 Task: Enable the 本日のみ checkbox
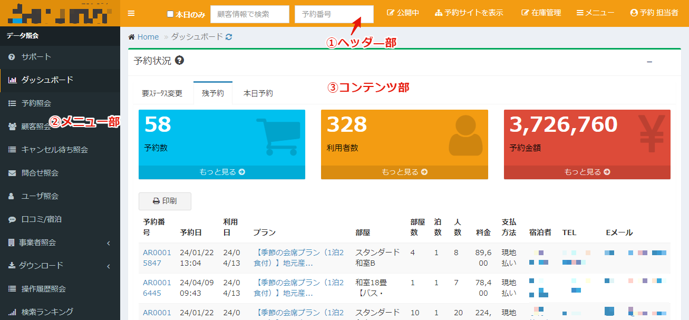click(x=170, y=14)
